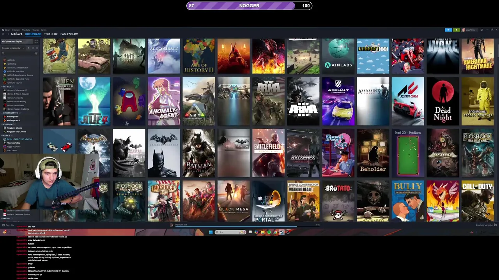The image size is (499, 280).
Task: Collapse the KINGDOM category
Action: 2,124
